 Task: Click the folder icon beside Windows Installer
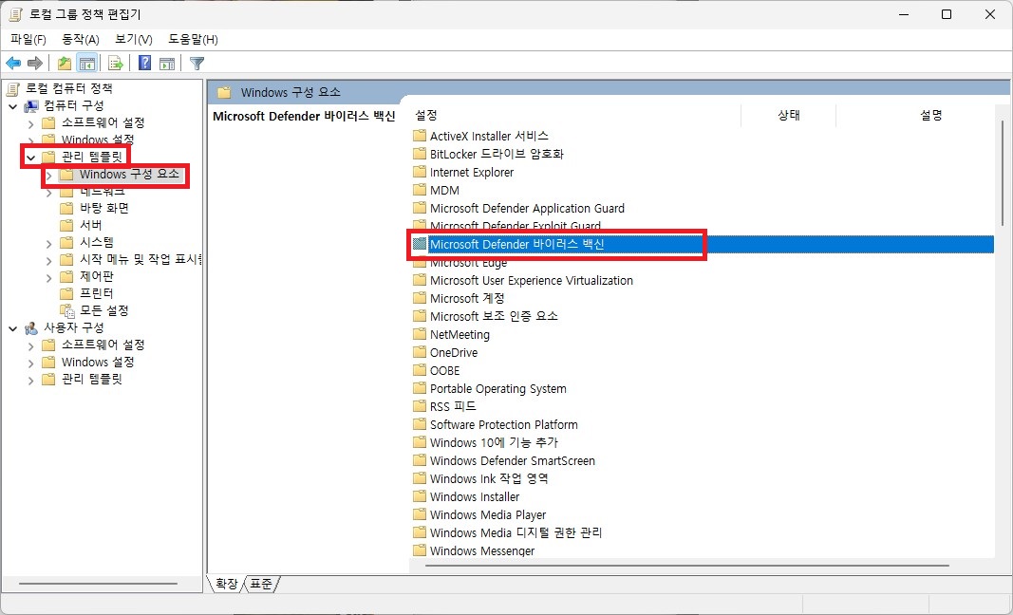[x=420, y=496]
